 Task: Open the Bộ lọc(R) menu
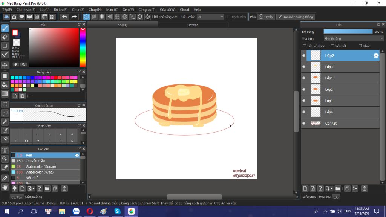tap(61, 9)
